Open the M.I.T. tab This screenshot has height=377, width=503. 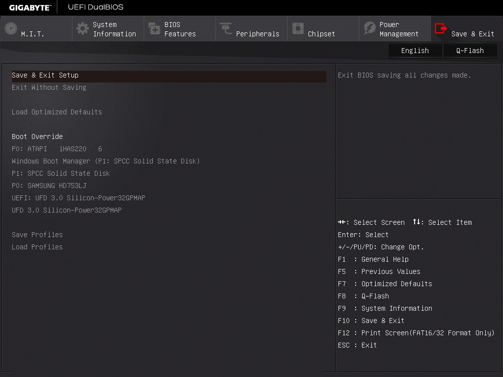tap(36, 28)
